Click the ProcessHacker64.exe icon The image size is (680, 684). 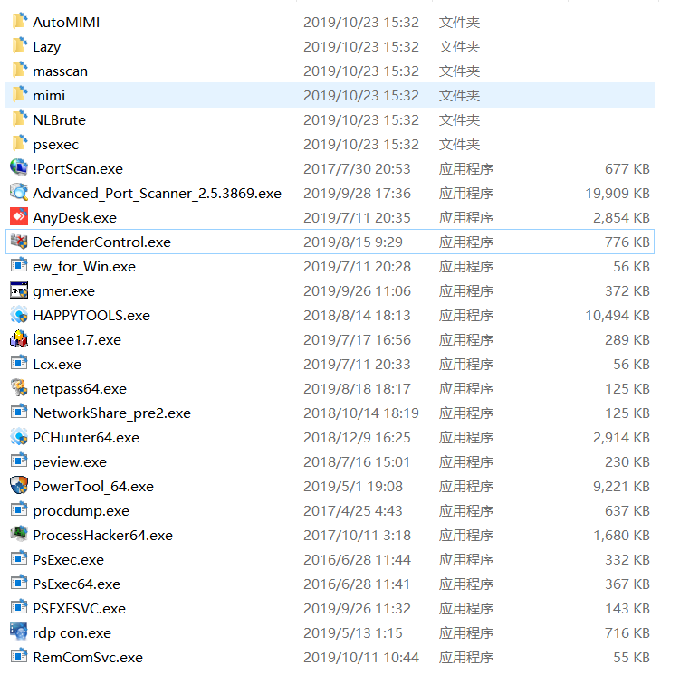click(x=19, y=535)
